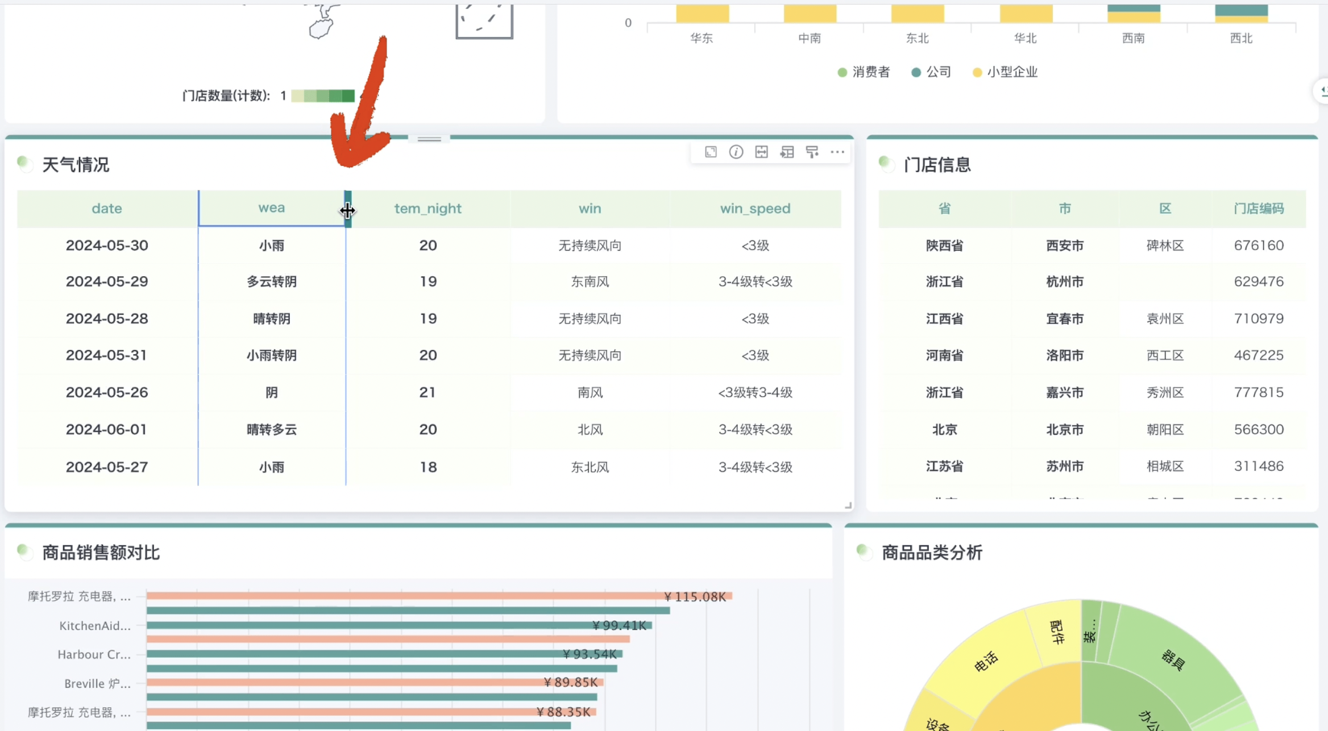This screenshot has width=1328, height=731.
Task: Click the <3级转3-4级 wind speed cell
Action: pos(755,393)
